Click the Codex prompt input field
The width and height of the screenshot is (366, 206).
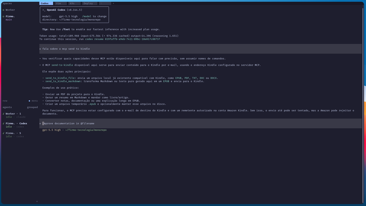tap(200, 123)
